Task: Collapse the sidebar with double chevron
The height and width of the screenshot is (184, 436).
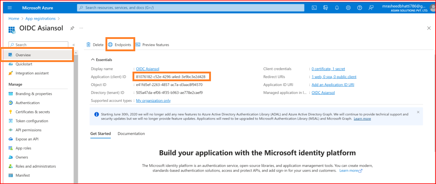Action: pyautogui.click(x=74, y=45)
